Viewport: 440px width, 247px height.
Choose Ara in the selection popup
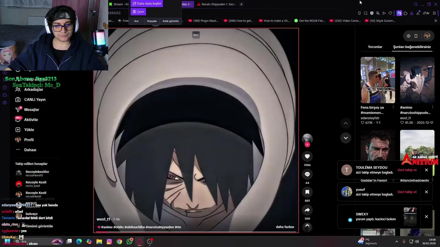pyautogui.click(x=136, y=21)
